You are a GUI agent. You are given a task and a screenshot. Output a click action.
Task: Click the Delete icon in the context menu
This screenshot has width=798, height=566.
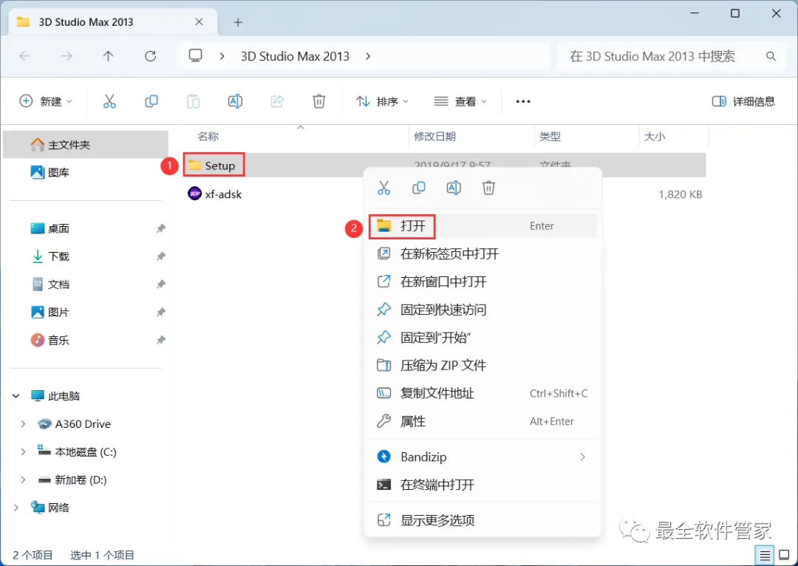click(488, 188)
